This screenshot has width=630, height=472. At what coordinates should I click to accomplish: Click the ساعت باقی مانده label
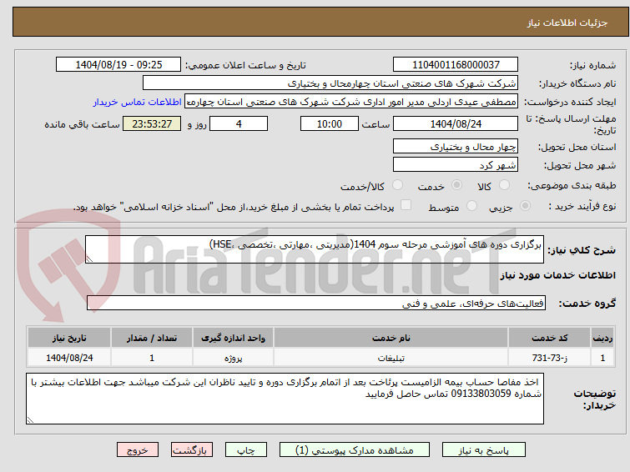coord(82,124)
